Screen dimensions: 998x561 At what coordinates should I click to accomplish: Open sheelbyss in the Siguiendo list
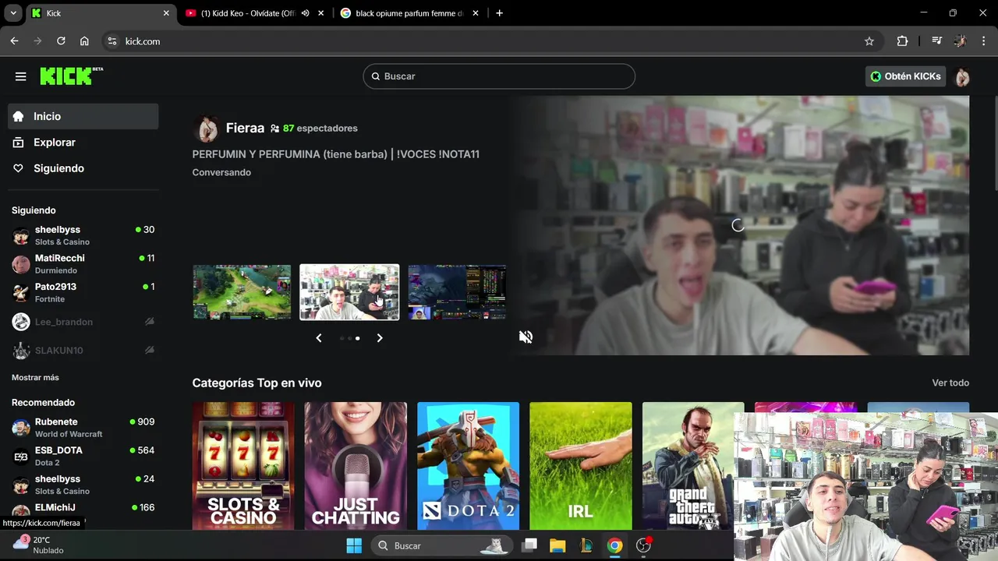coord(83,235)
